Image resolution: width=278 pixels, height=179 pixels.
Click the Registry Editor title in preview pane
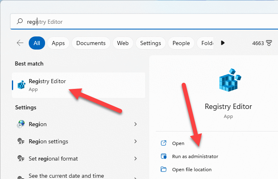pyautogui.click(x=228, y=106)
